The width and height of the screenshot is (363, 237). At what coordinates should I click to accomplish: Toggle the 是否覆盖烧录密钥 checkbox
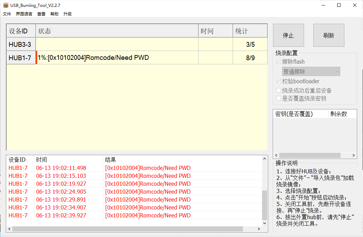[x=279, y=98]
